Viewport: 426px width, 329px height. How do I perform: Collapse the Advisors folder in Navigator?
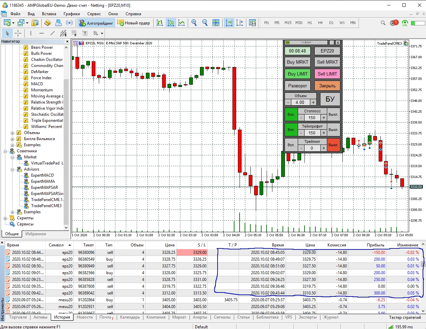click(13, 169)
